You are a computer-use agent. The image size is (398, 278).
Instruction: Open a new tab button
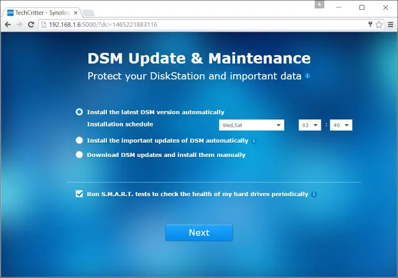(88, 12)
